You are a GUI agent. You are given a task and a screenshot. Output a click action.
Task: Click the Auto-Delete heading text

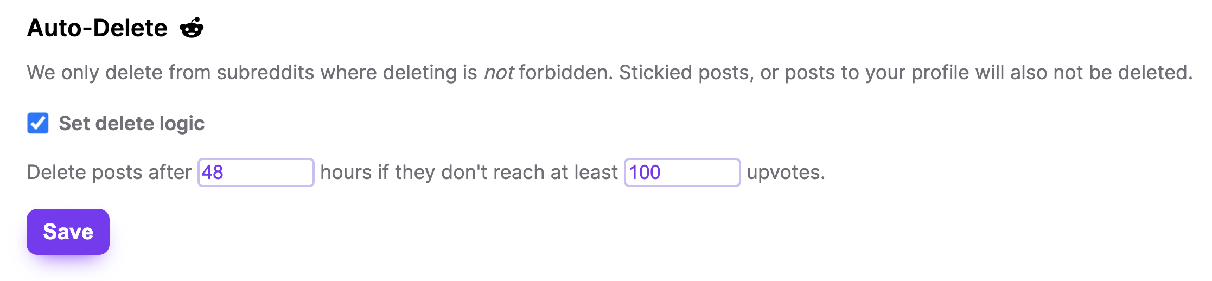coord(97,28)
